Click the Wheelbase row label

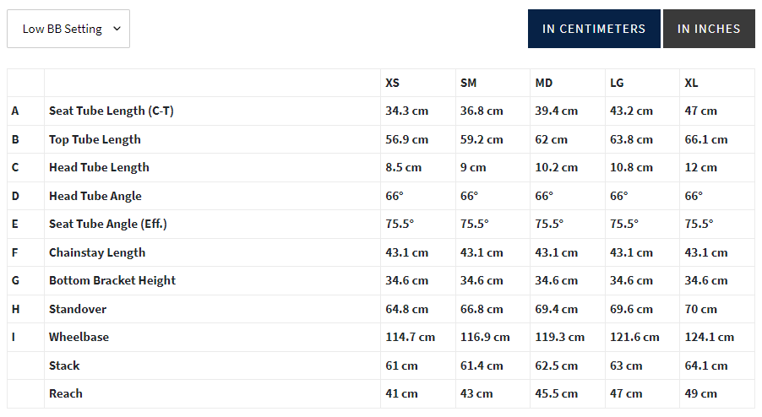79,337
